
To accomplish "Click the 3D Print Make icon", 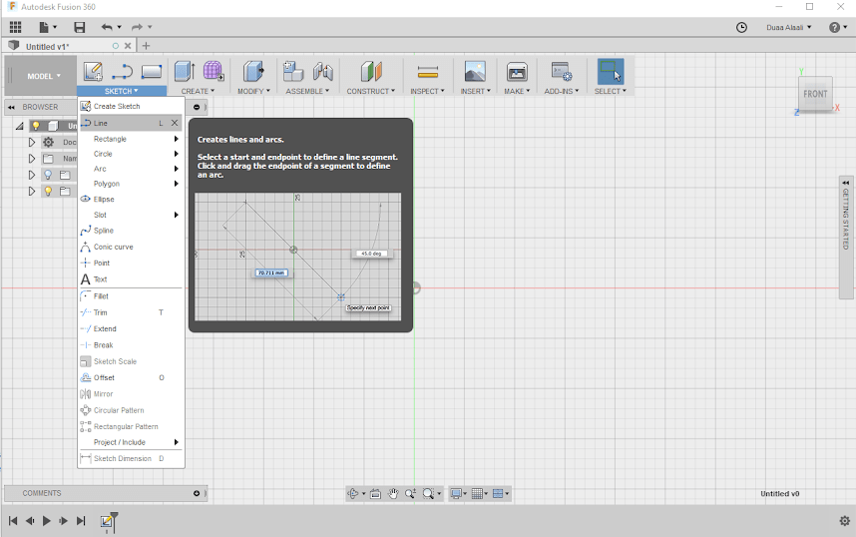I will pos(517,72).
